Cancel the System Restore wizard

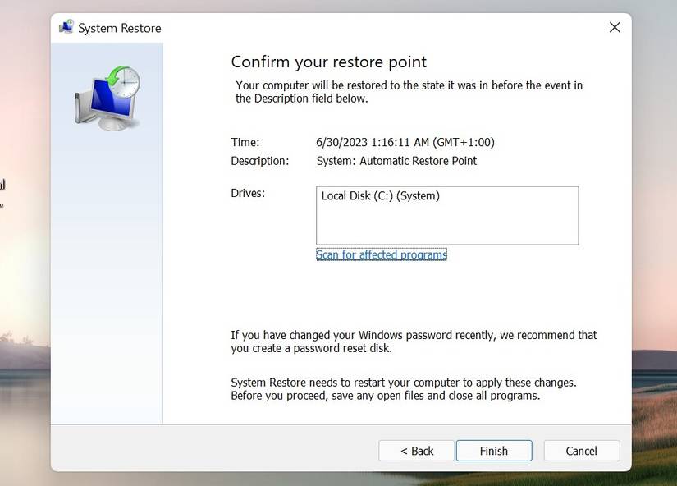point(581,451)
